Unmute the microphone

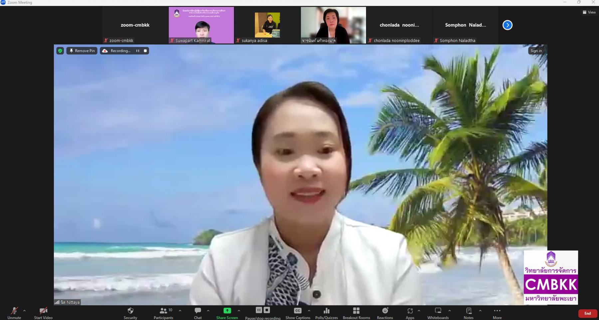click(x=14, y=313)
